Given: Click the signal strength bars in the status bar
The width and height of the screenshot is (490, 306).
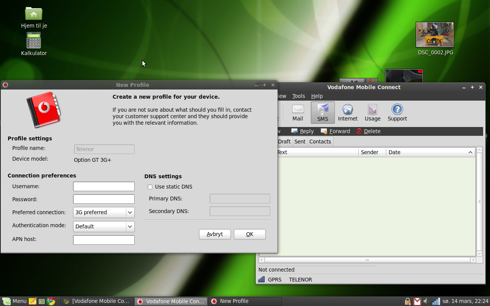Looking at the screenshot, I should click(x=261, y=280).
